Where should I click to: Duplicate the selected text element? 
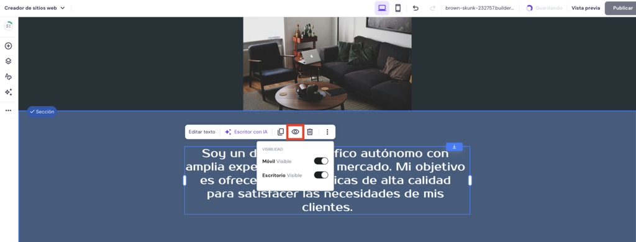point(280,132)
